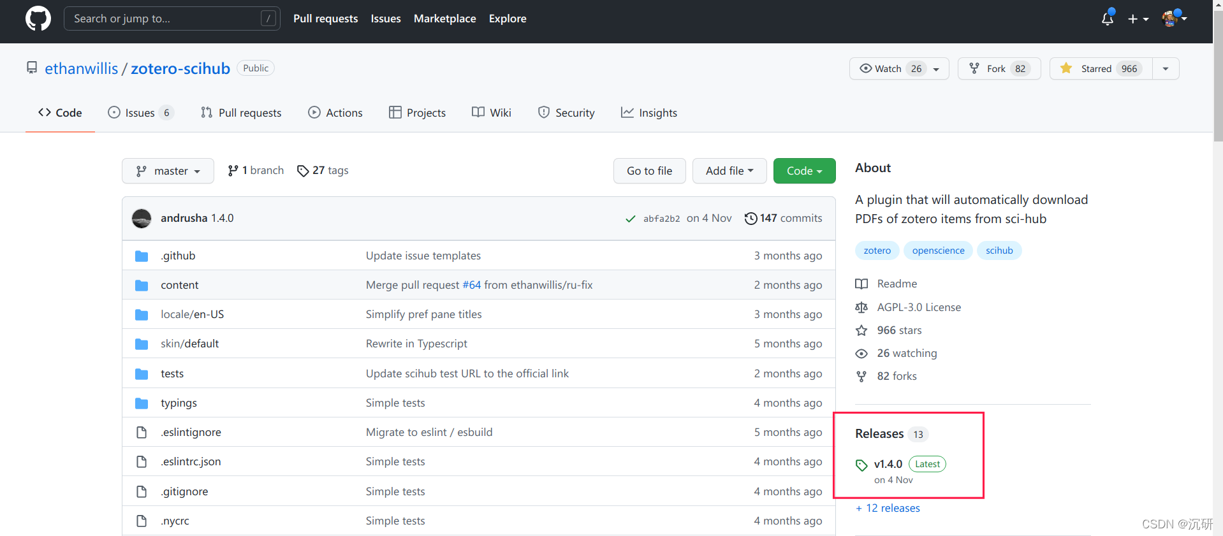View the 1 branch list
Image resolution: width=1223 pixels, height=536 pixels.
pyautogui.click(x=256, y=170)
